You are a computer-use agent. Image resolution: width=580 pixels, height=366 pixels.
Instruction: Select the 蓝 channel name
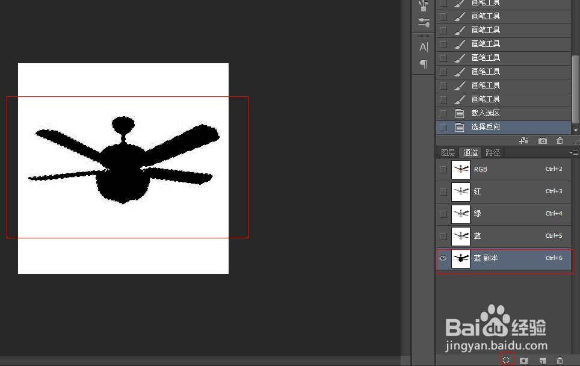click(478, 236)
